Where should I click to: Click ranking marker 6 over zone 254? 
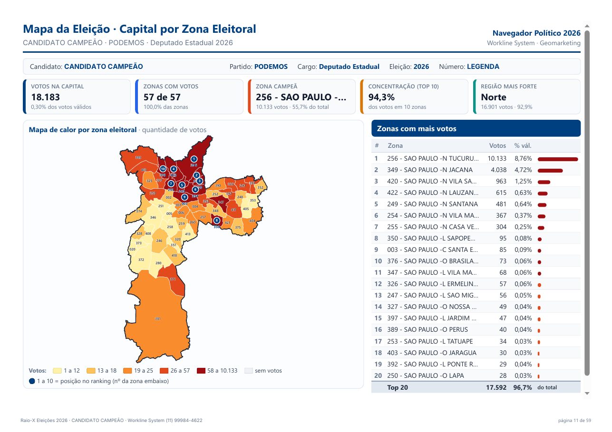click(x=195, y=190)
